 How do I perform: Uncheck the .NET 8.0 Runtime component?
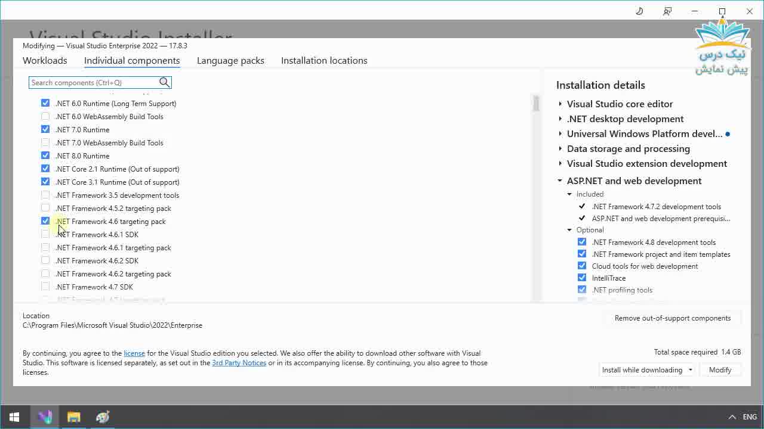45,156
